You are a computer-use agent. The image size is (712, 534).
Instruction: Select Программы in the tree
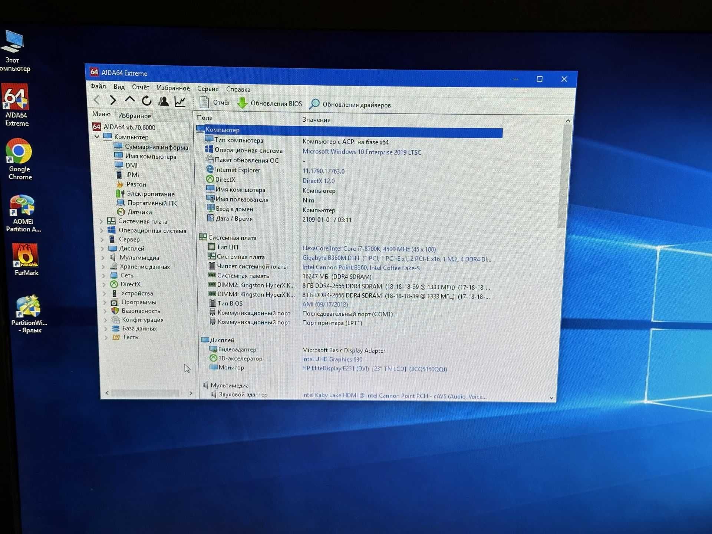pyautogui.click(x=133, y=302)
